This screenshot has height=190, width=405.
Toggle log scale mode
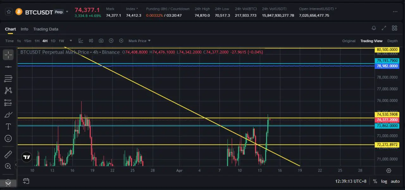coord(384,181)
